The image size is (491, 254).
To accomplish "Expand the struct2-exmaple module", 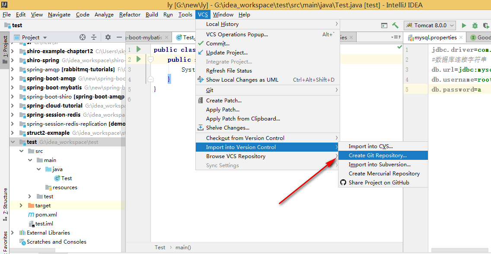I will point(13,133).
